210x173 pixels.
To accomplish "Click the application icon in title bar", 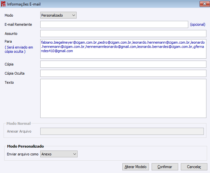I will [x=3, y=4].
